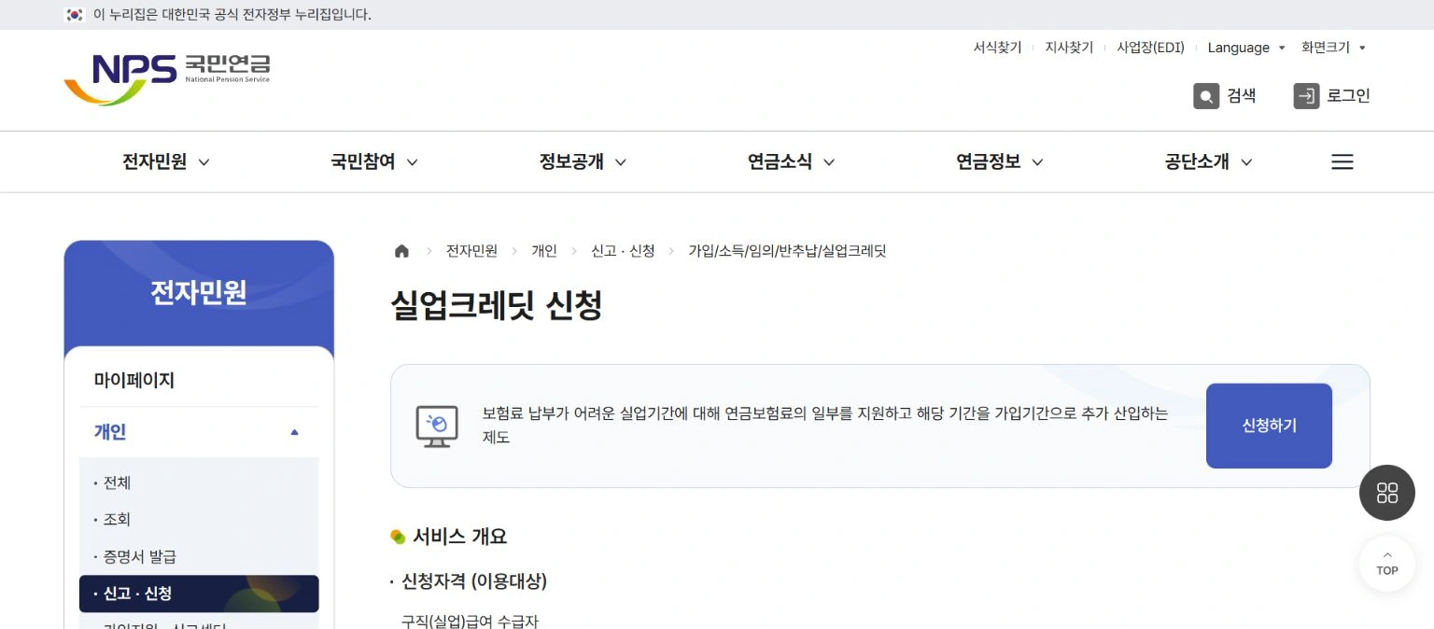Viewport: 1434px width, 629px height.
Task: Click the 서비스 개요 section bullet icon
Action: [398, 537]
